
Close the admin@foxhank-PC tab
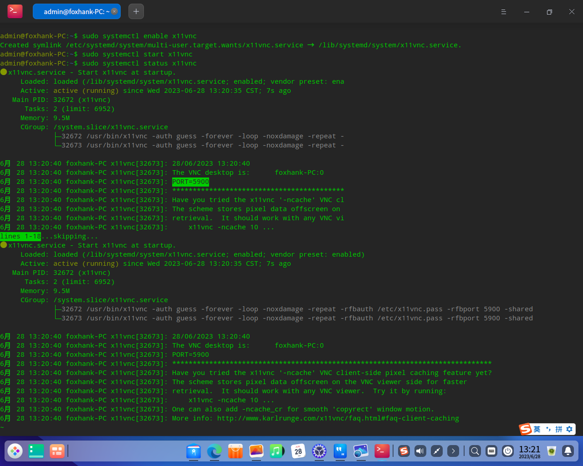click(114, 11)
